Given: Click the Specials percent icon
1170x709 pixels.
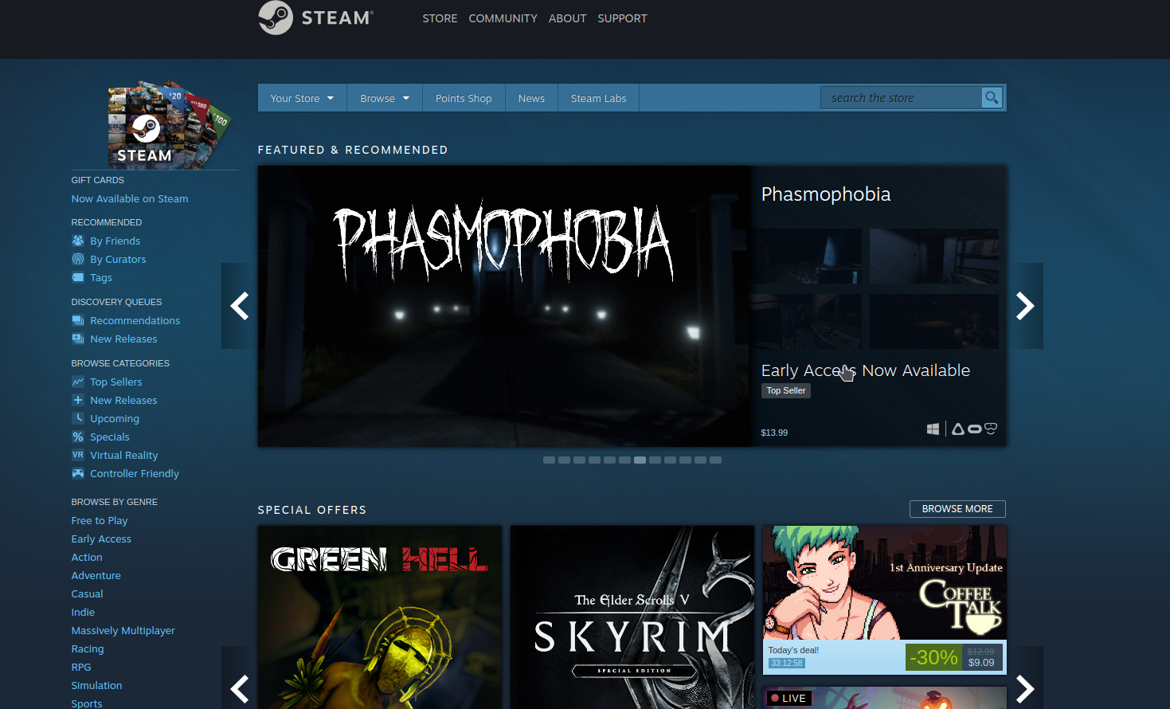Looking at the screenshot, I should pyautogui.click(x=78, y=437).
